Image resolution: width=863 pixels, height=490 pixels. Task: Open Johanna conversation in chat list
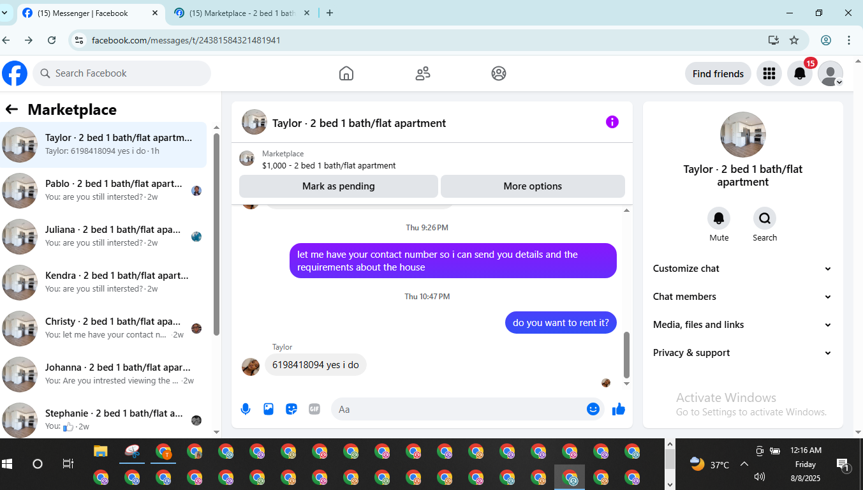(103, 375)
